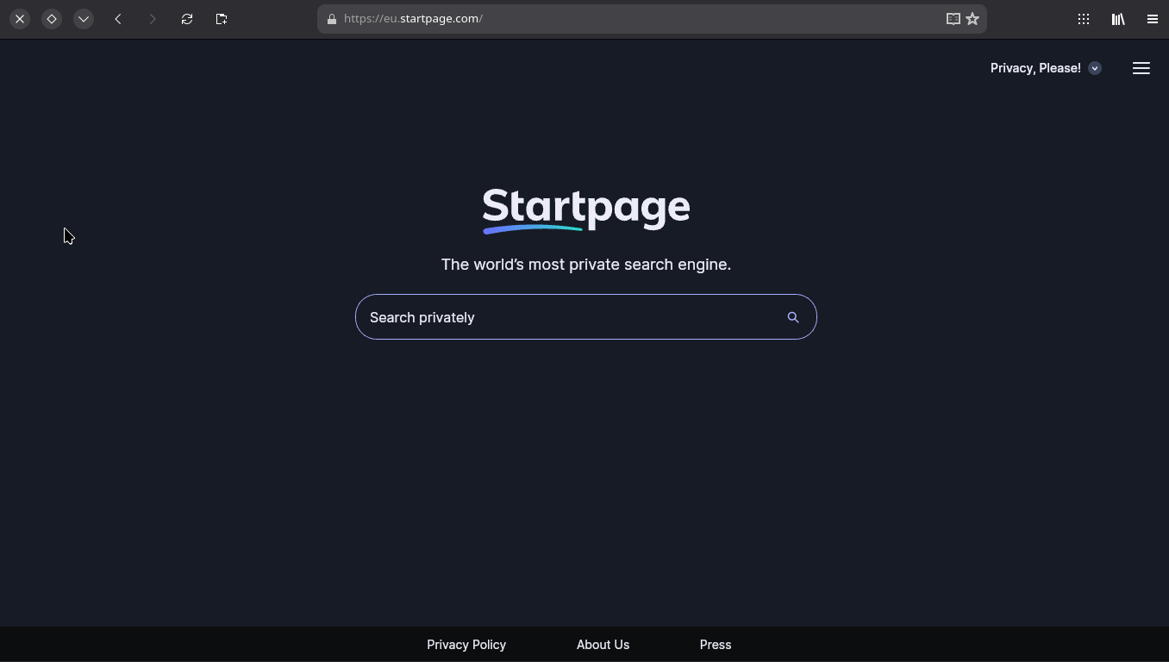Close the tab with the X button

click(20, 19)
